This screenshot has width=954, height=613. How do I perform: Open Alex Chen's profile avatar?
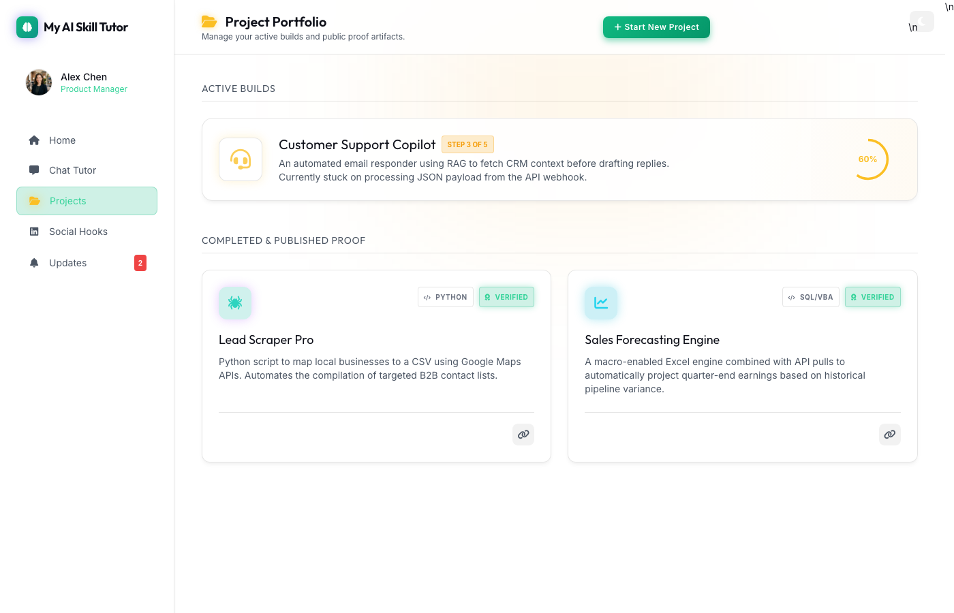39,82
